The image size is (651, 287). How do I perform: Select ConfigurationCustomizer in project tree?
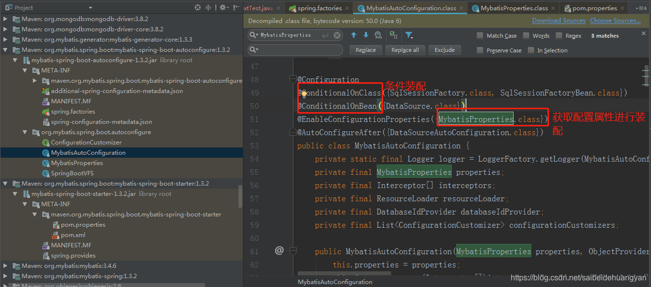pyautogui.click(x=86, y=142)
